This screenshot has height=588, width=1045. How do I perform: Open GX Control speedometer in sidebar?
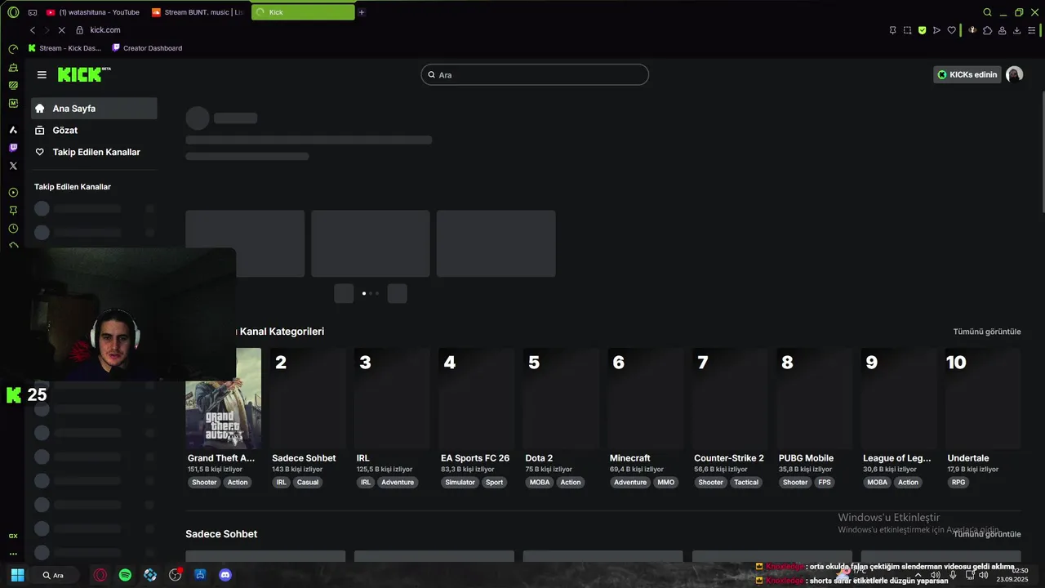point(13,49)
